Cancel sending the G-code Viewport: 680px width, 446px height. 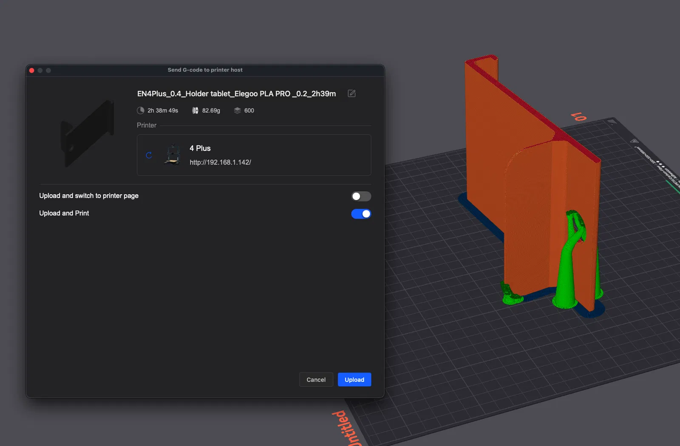click(x=316, y=380)
